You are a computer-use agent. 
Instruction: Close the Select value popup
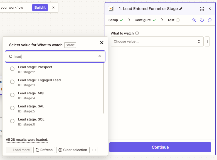[x=102, y=43]
